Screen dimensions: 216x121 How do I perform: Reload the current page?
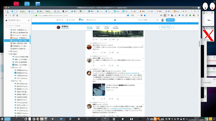tap(13, 15)
